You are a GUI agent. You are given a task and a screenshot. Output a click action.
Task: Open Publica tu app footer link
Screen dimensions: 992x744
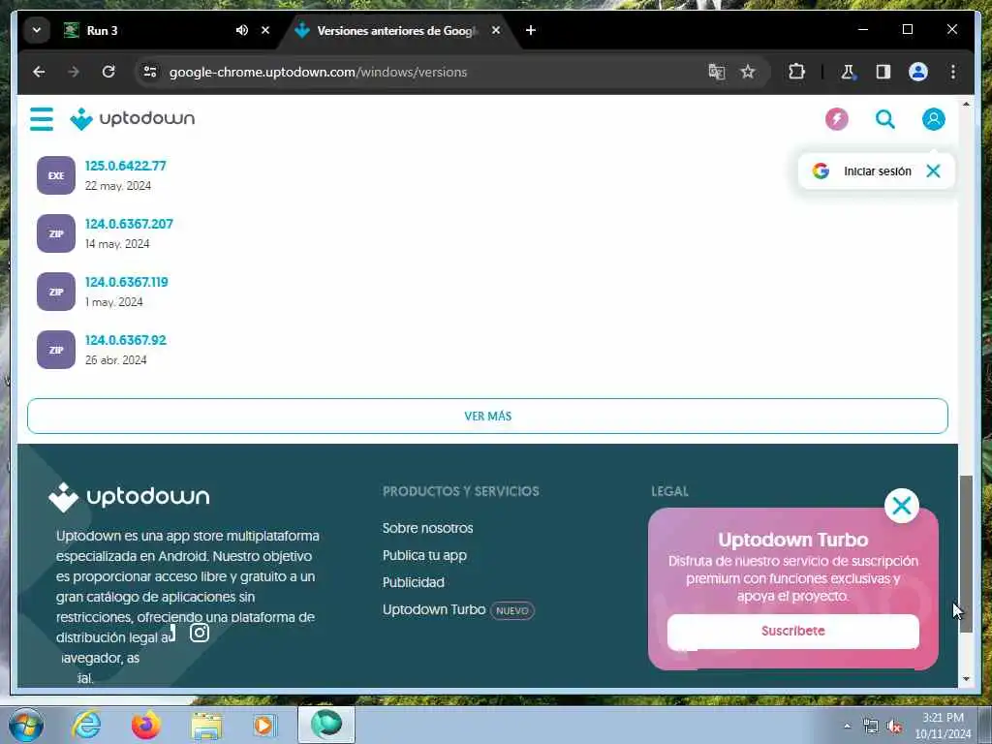click(424, 555)
